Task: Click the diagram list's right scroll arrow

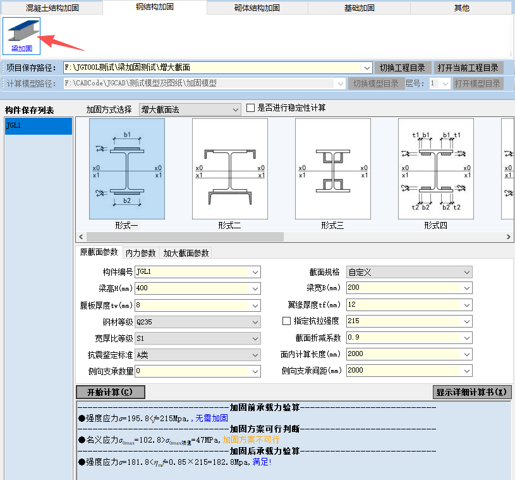Action: pyautogui.click(x=509, y=237)
